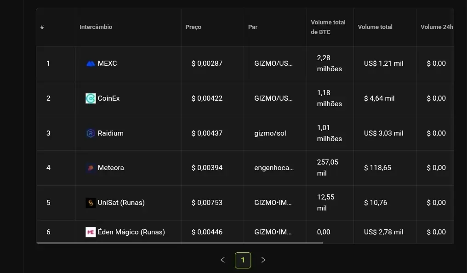The width and height of the screenshot is (467, 273).
Task: Open the UniSat (Runas) exchange name
Action: tap(121, 202)
